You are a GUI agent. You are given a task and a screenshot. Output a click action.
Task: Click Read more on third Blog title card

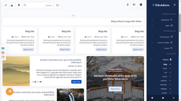pyautogui.click(x=101, y=49)
